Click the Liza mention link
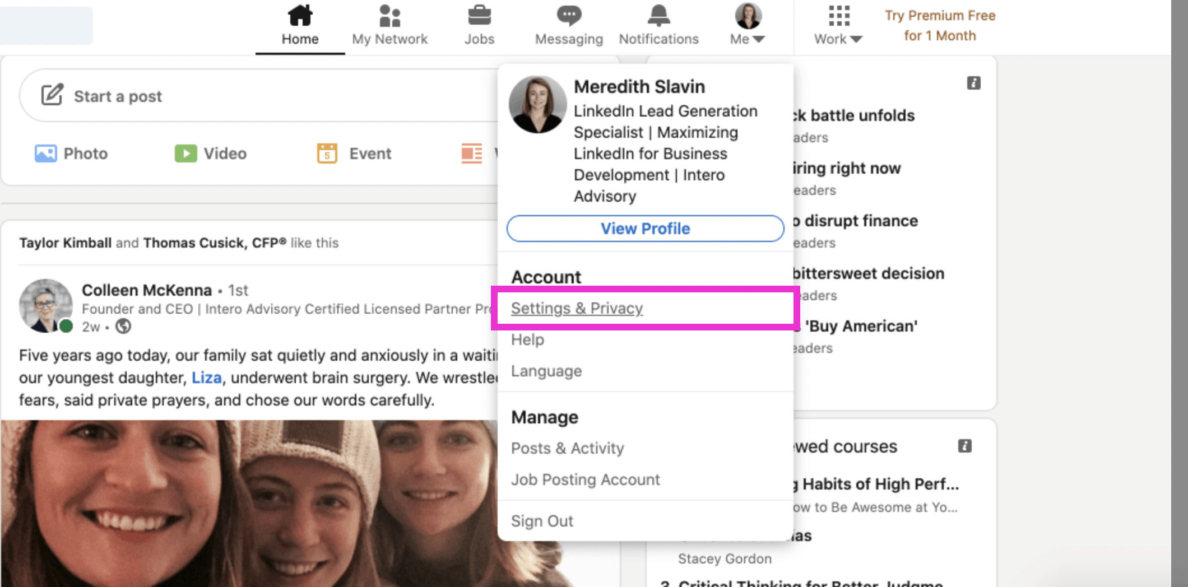 tap(207, 378)
